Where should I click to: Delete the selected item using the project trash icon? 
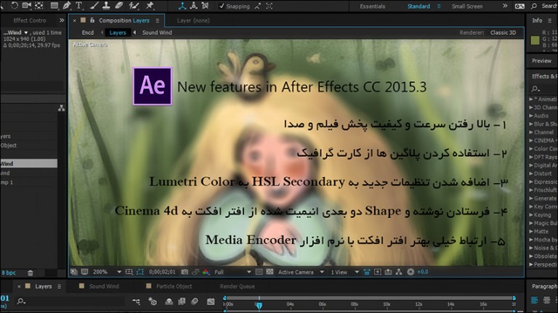pos(31,273)
